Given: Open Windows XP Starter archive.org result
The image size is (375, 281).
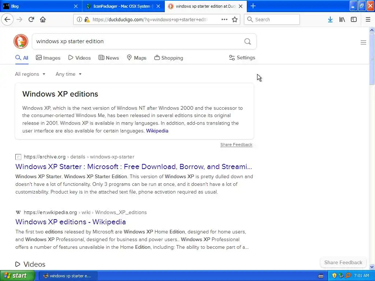Looking at the screenshot, I should [134, 166].
